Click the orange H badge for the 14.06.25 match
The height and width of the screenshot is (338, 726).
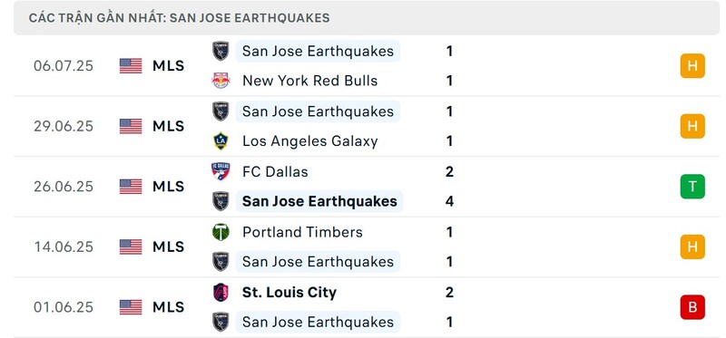coord(692,246)
